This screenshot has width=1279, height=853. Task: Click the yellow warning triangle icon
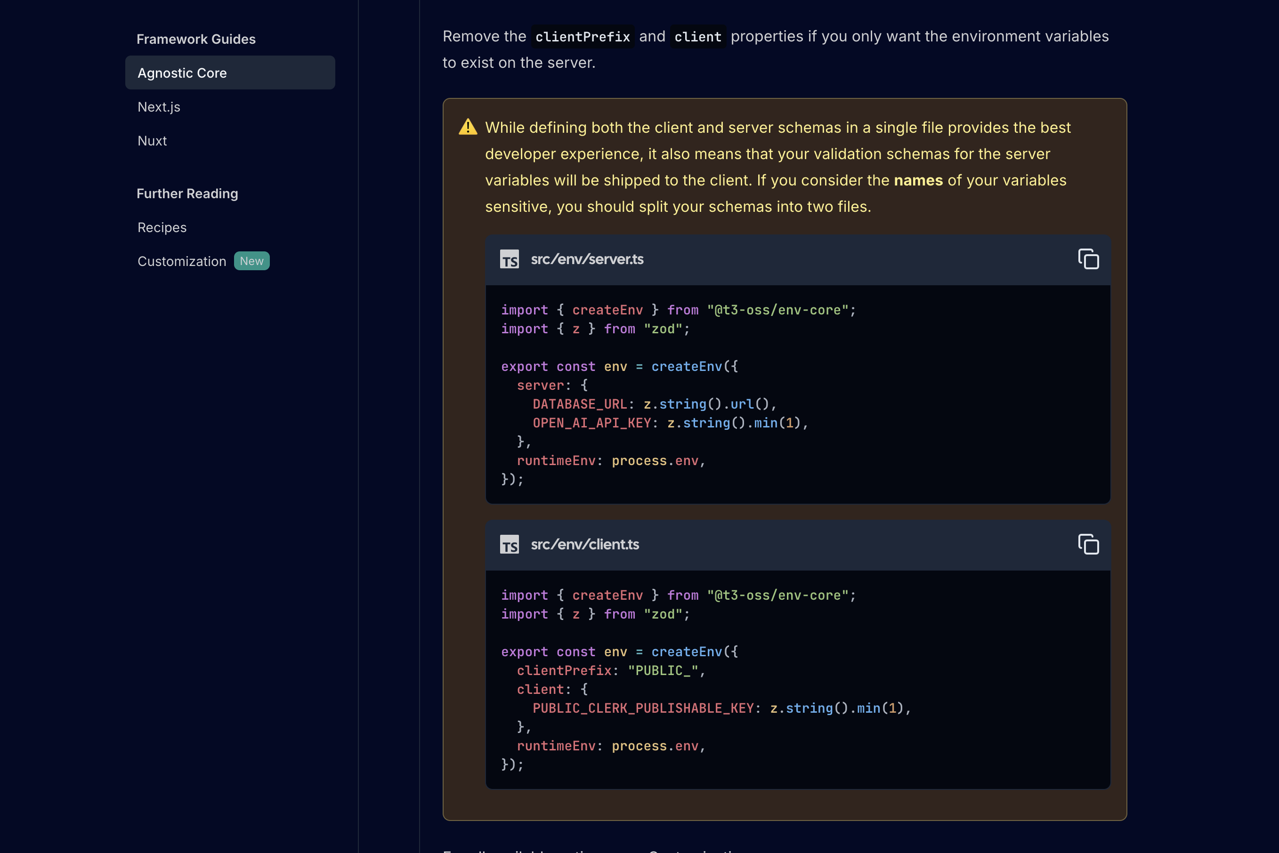(468, 127)
